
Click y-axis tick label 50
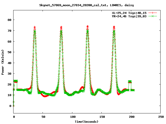coord(9,52)
